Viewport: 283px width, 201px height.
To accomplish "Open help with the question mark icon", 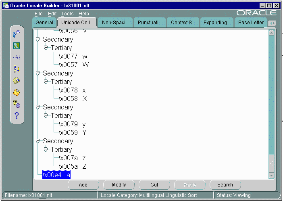I will pos(17,116).
